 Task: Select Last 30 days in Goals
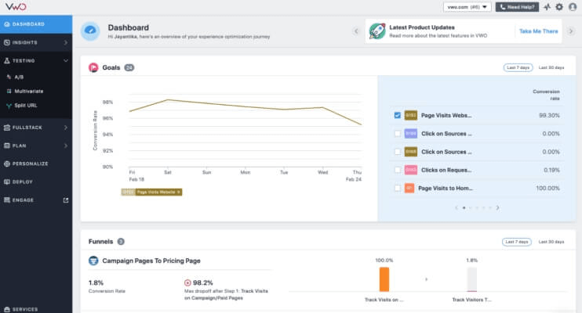(x=551, y=67)
